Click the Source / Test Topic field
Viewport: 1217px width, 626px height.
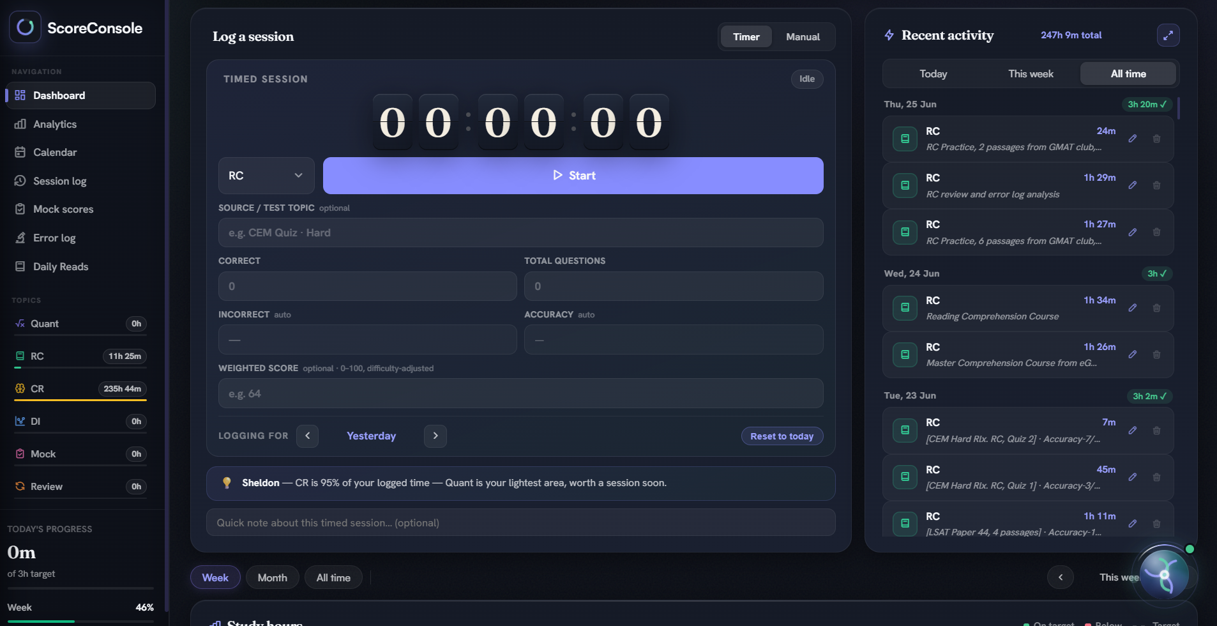click(520, 233)
